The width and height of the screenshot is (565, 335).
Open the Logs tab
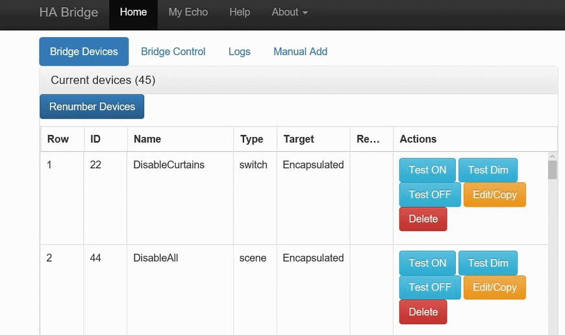point(239,51)
